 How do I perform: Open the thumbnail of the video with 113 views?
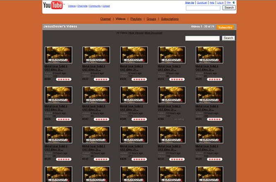tap(96, 55)
